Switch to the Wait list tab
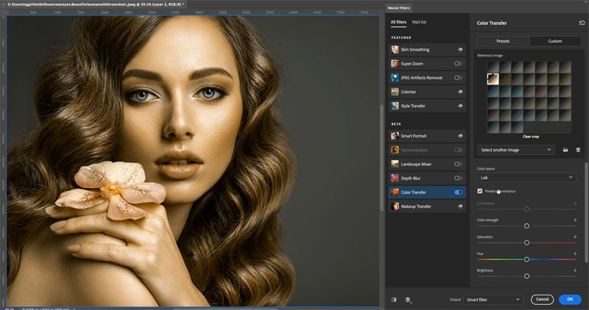Screen dimensions: 589x310 pyautogui.click(x=419, y=22)
